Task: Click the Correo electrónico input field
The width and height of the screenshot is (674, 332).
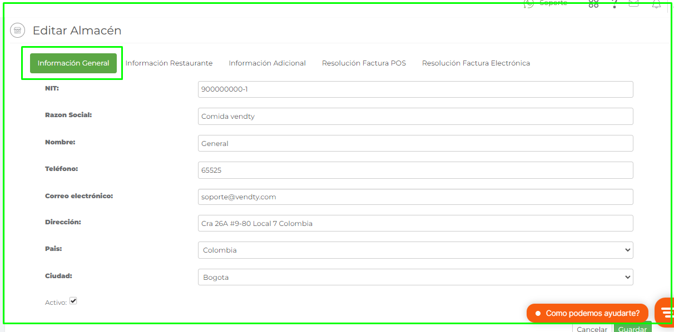Action: point(415,197)
